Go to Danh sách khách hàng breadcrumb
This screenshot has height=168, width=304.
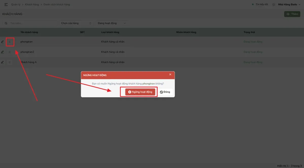point(57,5)
